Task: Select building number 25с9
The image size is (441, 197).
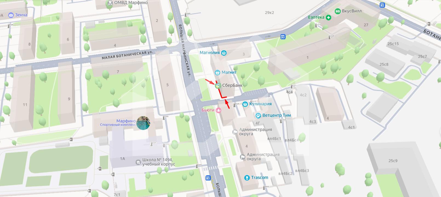Action: [393, 161]
